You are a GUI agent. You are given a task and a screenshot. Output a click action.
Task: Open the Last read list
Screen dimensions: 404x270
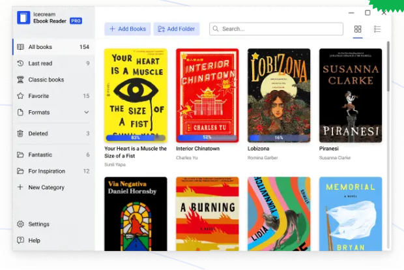click(53, 63)
